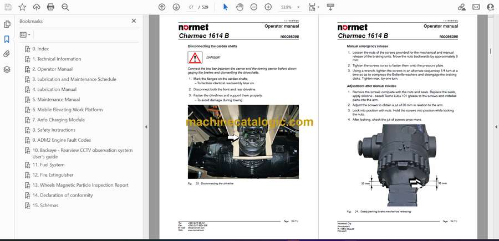Zoom in with the plus button
This screenshot has width=499, height=241.
coord(268,7)
